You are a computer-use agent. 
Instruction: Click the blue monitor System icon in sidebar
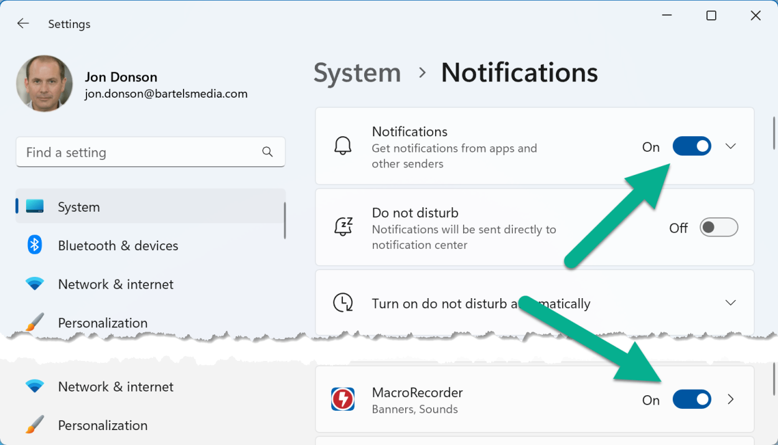coord(35,207)
